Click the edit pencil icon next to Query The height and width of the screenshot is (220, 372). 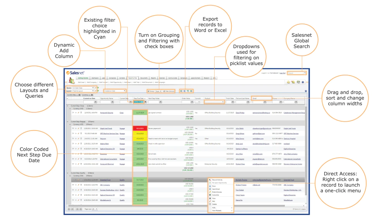tap(96, 88)
